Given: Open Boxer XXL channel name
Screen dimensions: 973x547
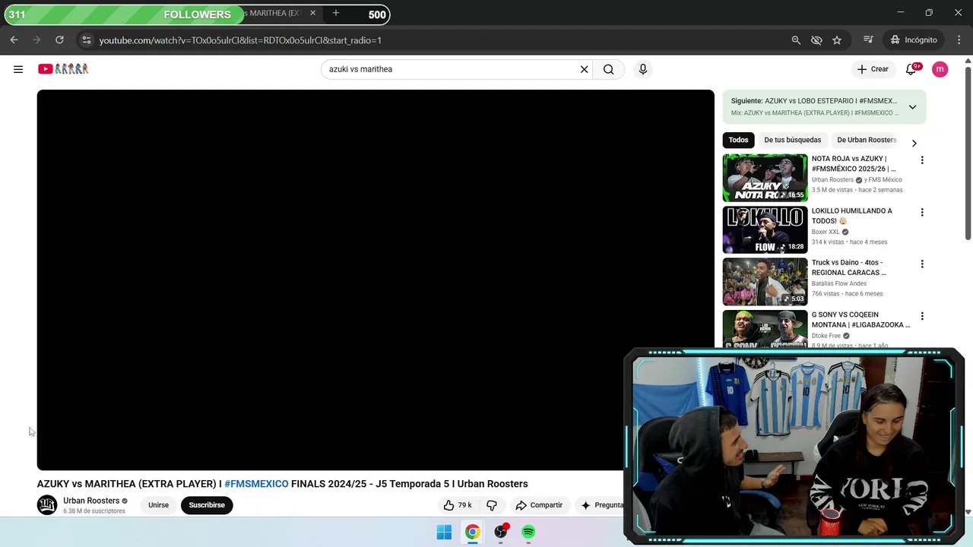Looking at the screenshot, I should [826, 232].
